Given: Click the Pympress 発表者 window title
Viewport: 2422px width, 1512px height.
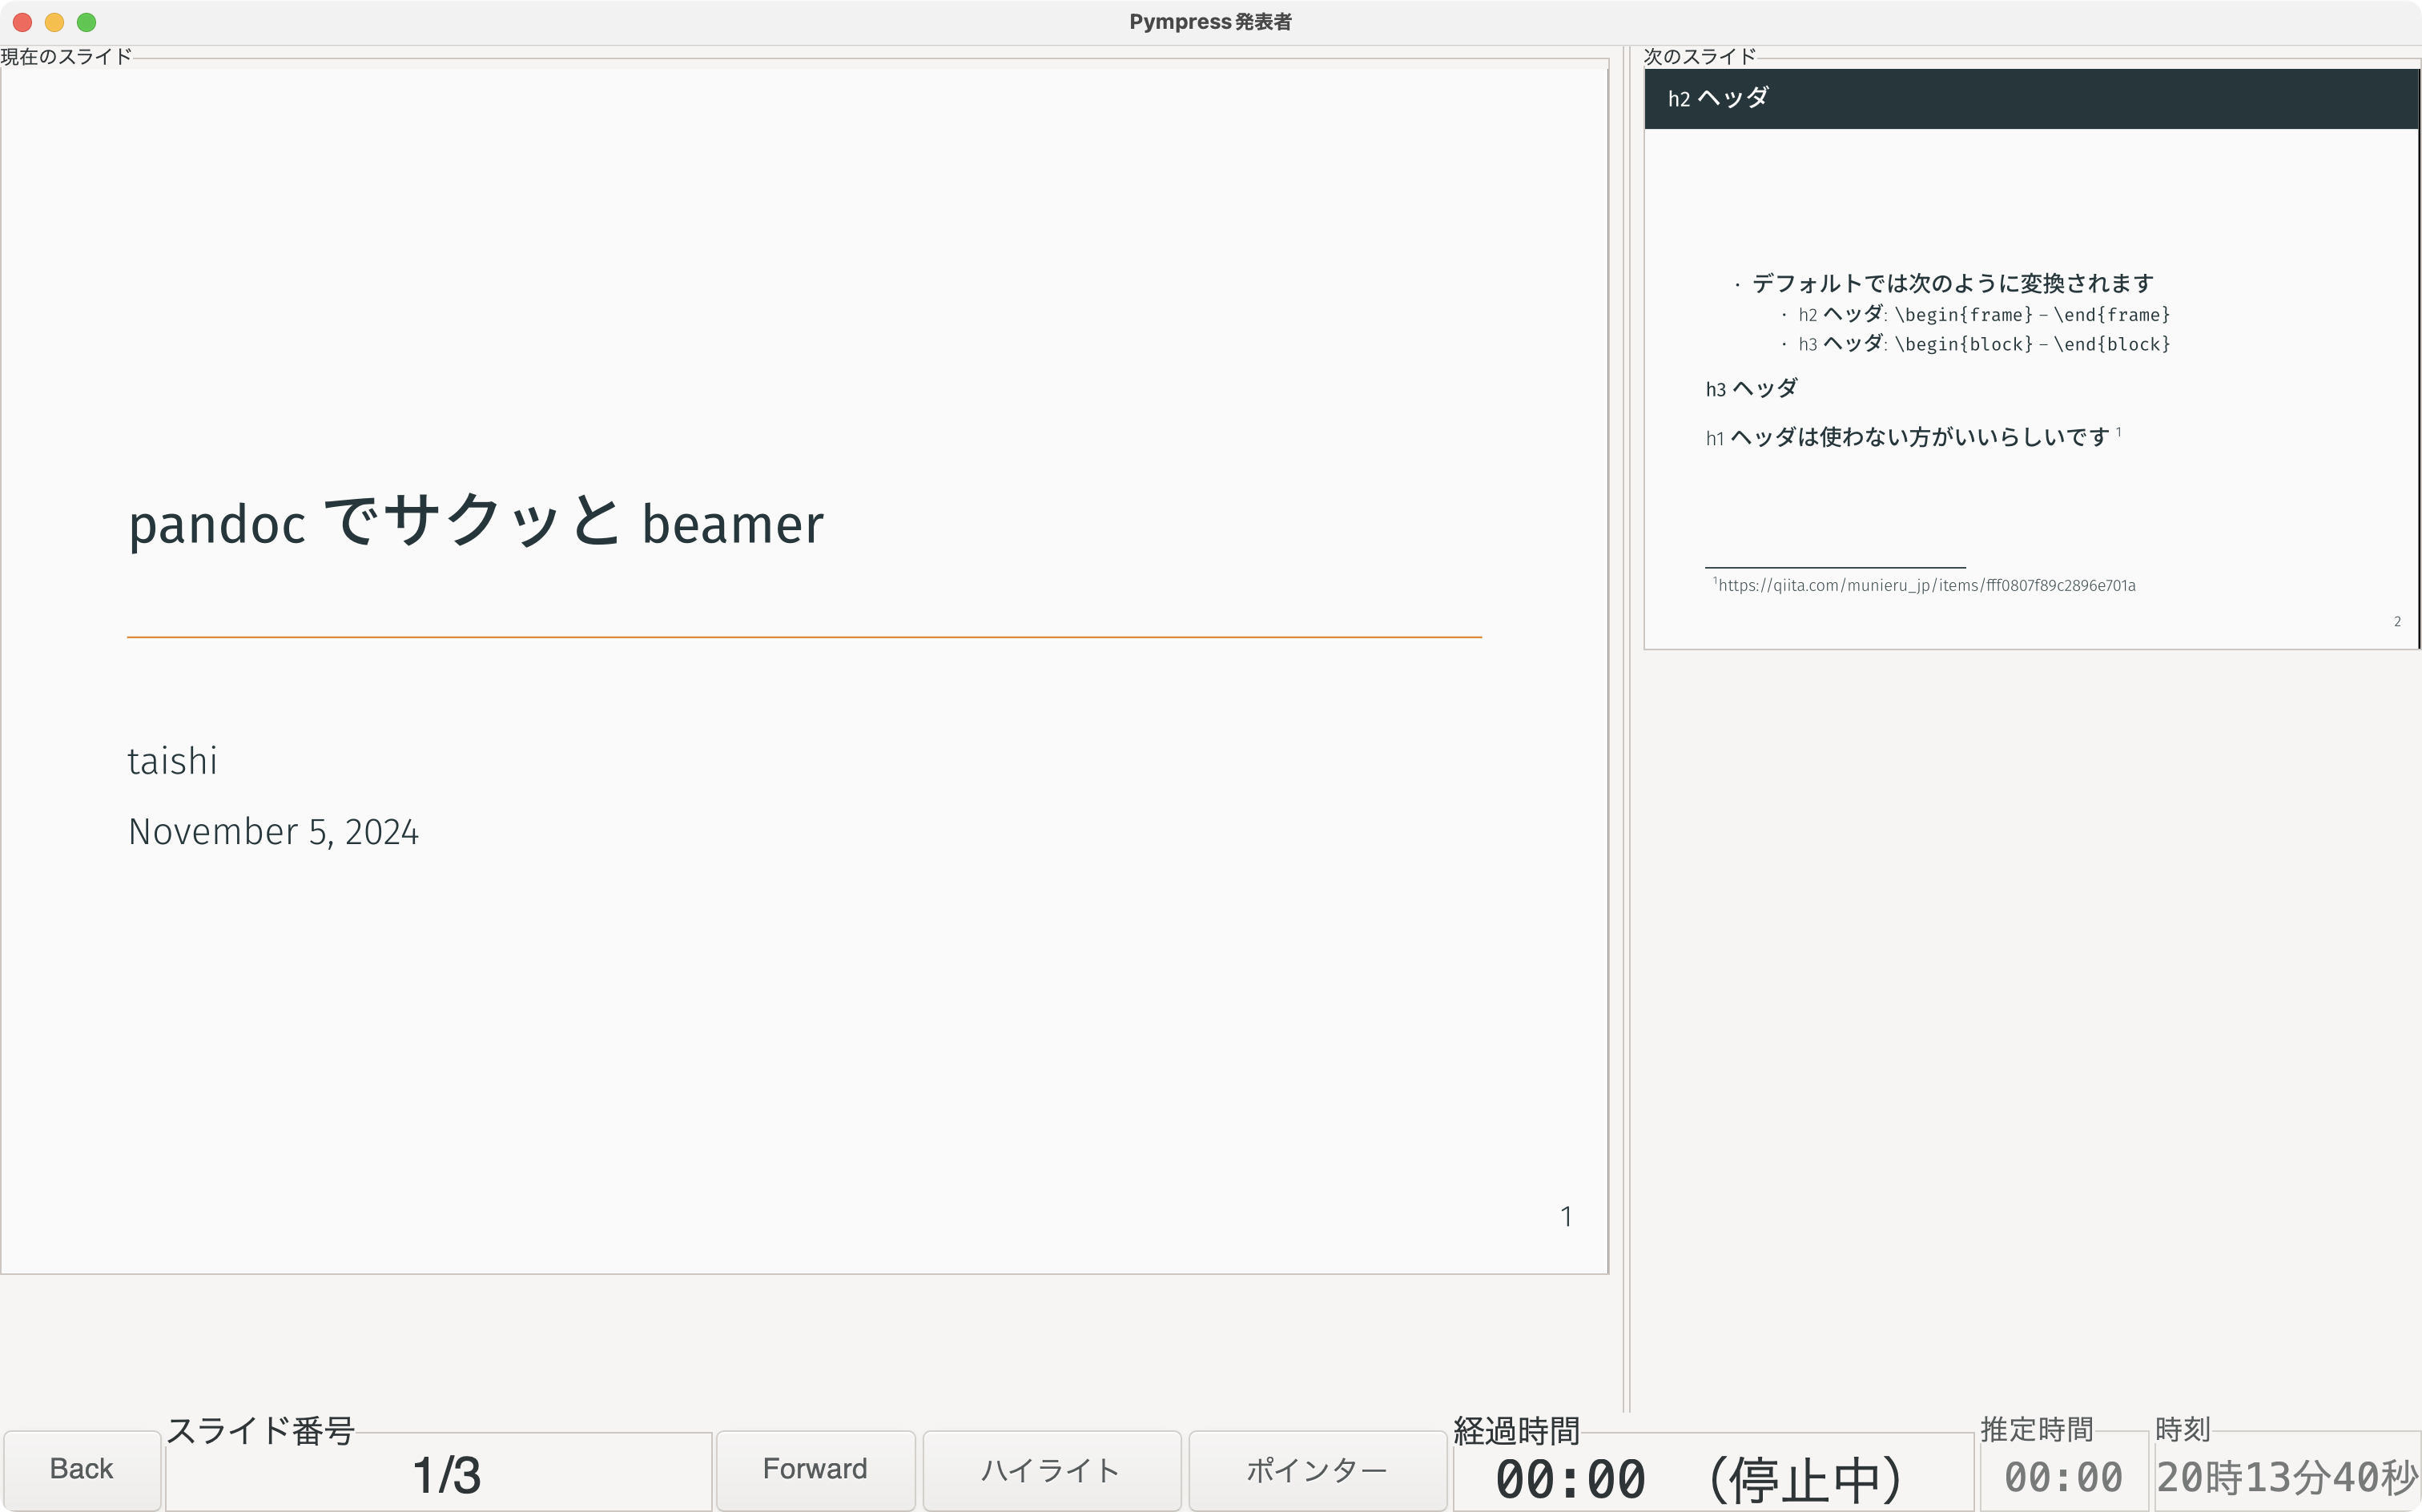Looking at the screenshot, I should 1210,22.
